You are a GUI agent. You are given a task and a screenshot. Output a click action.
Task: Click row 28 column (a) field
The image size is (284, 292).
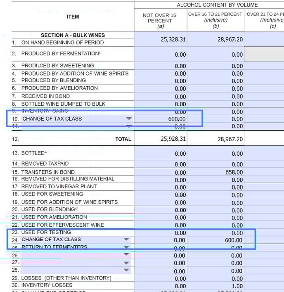coord(161,271)
